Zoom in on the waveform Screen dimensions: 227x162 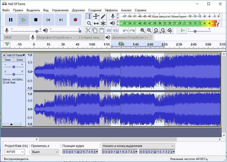coord(143,30)
